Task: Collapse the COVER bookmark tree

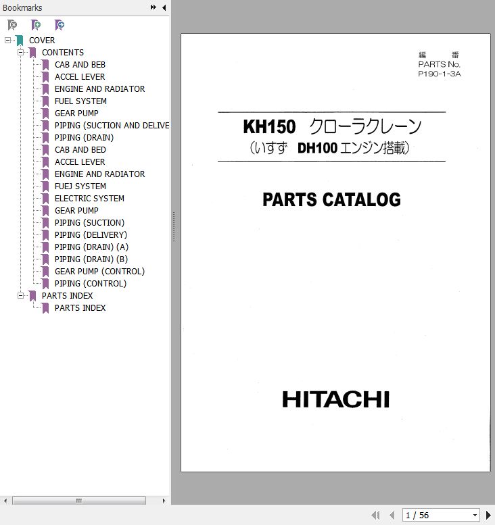Action: 7,40
